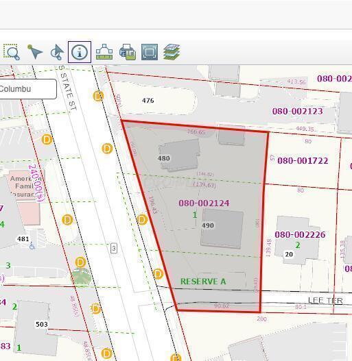This screenshot has width=352, height=361.
Task: Click building at address 480
Action: pyautogui.click(x=180, y=155)
